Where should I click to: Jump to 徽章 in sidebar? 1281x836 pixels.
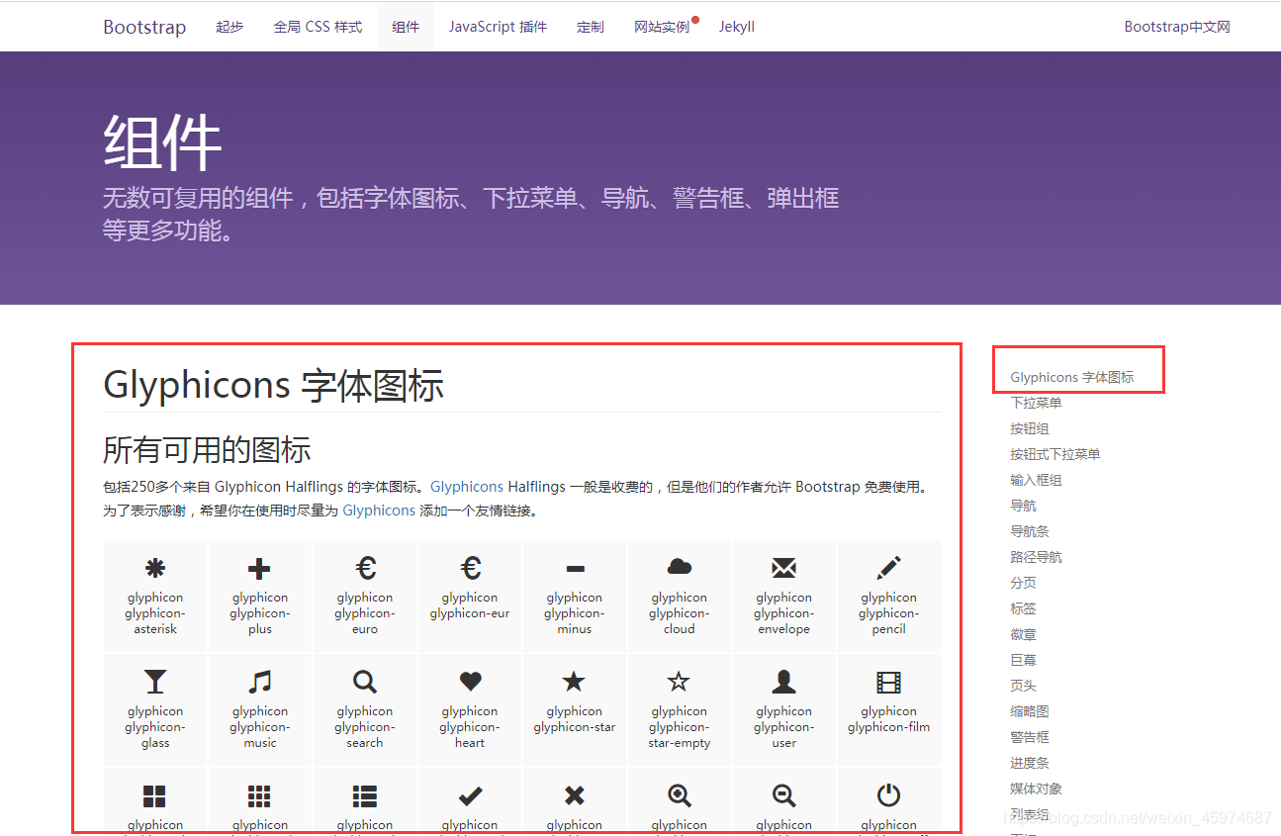[1024, 634]
